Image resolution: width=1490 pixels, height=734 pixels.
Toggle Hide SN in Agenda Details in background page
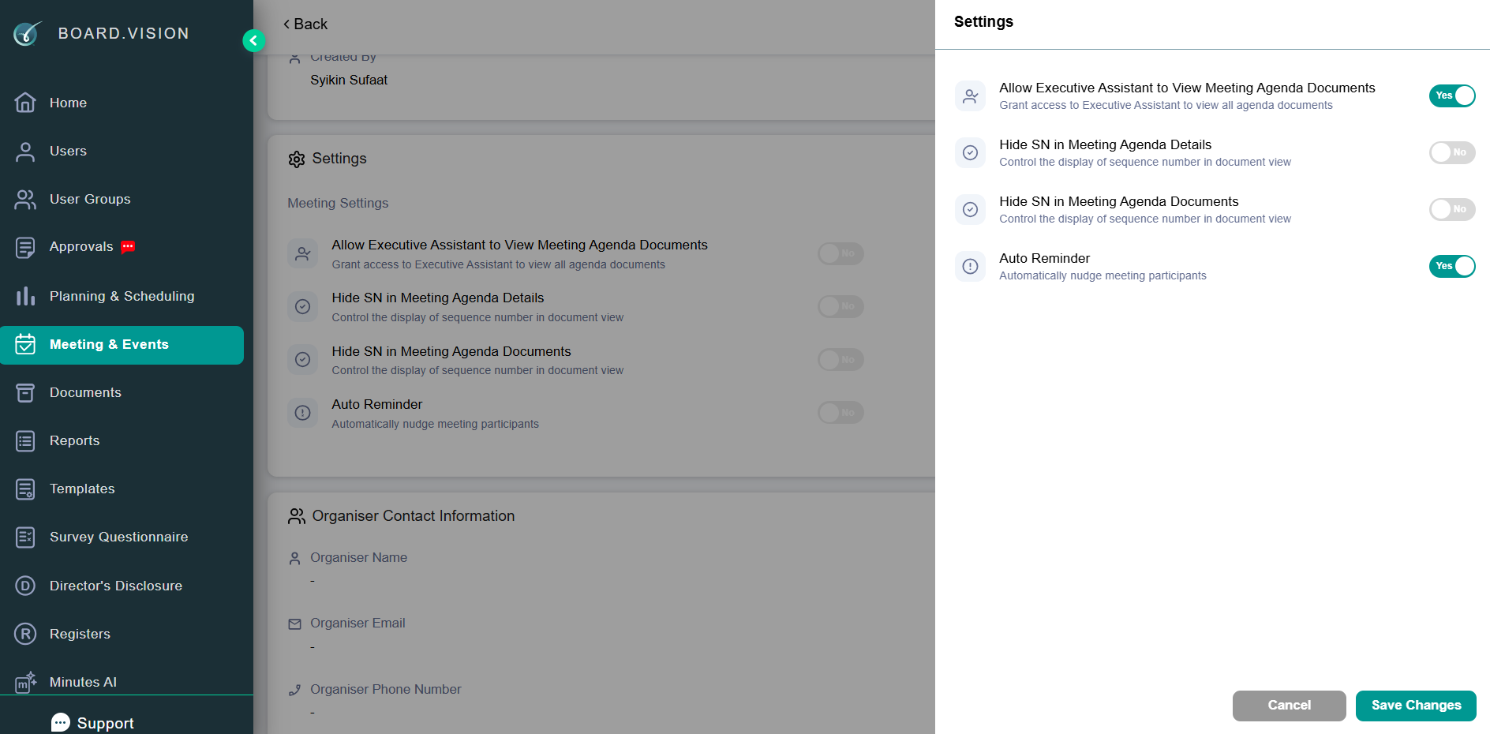coord(840,306)
